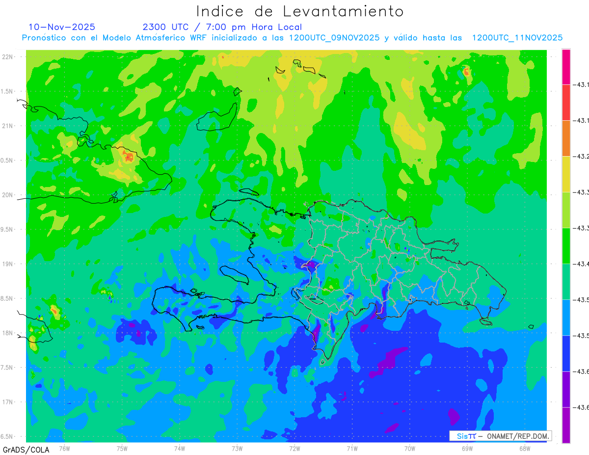This screenshot has width=589, height=455.
Task: Click the "68W" longitude label
Action: pyautogui.click(x=525, y=448)
